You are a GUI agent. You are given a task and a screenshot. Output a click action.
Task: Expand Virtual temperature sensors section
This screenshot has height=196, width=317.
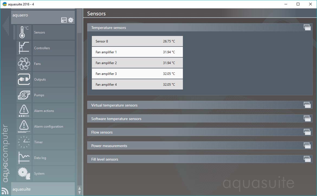[x=114, y=105]
